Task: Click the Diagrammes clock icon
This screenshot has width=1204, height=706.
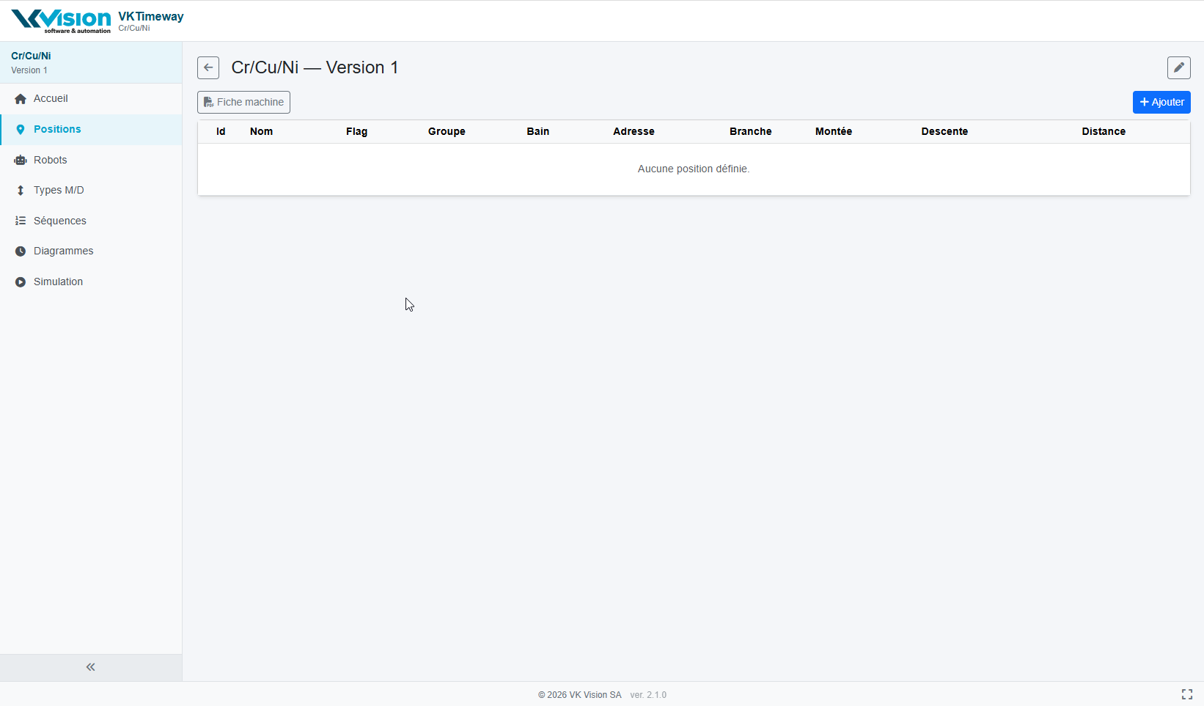Action: (x=21, y=251)
